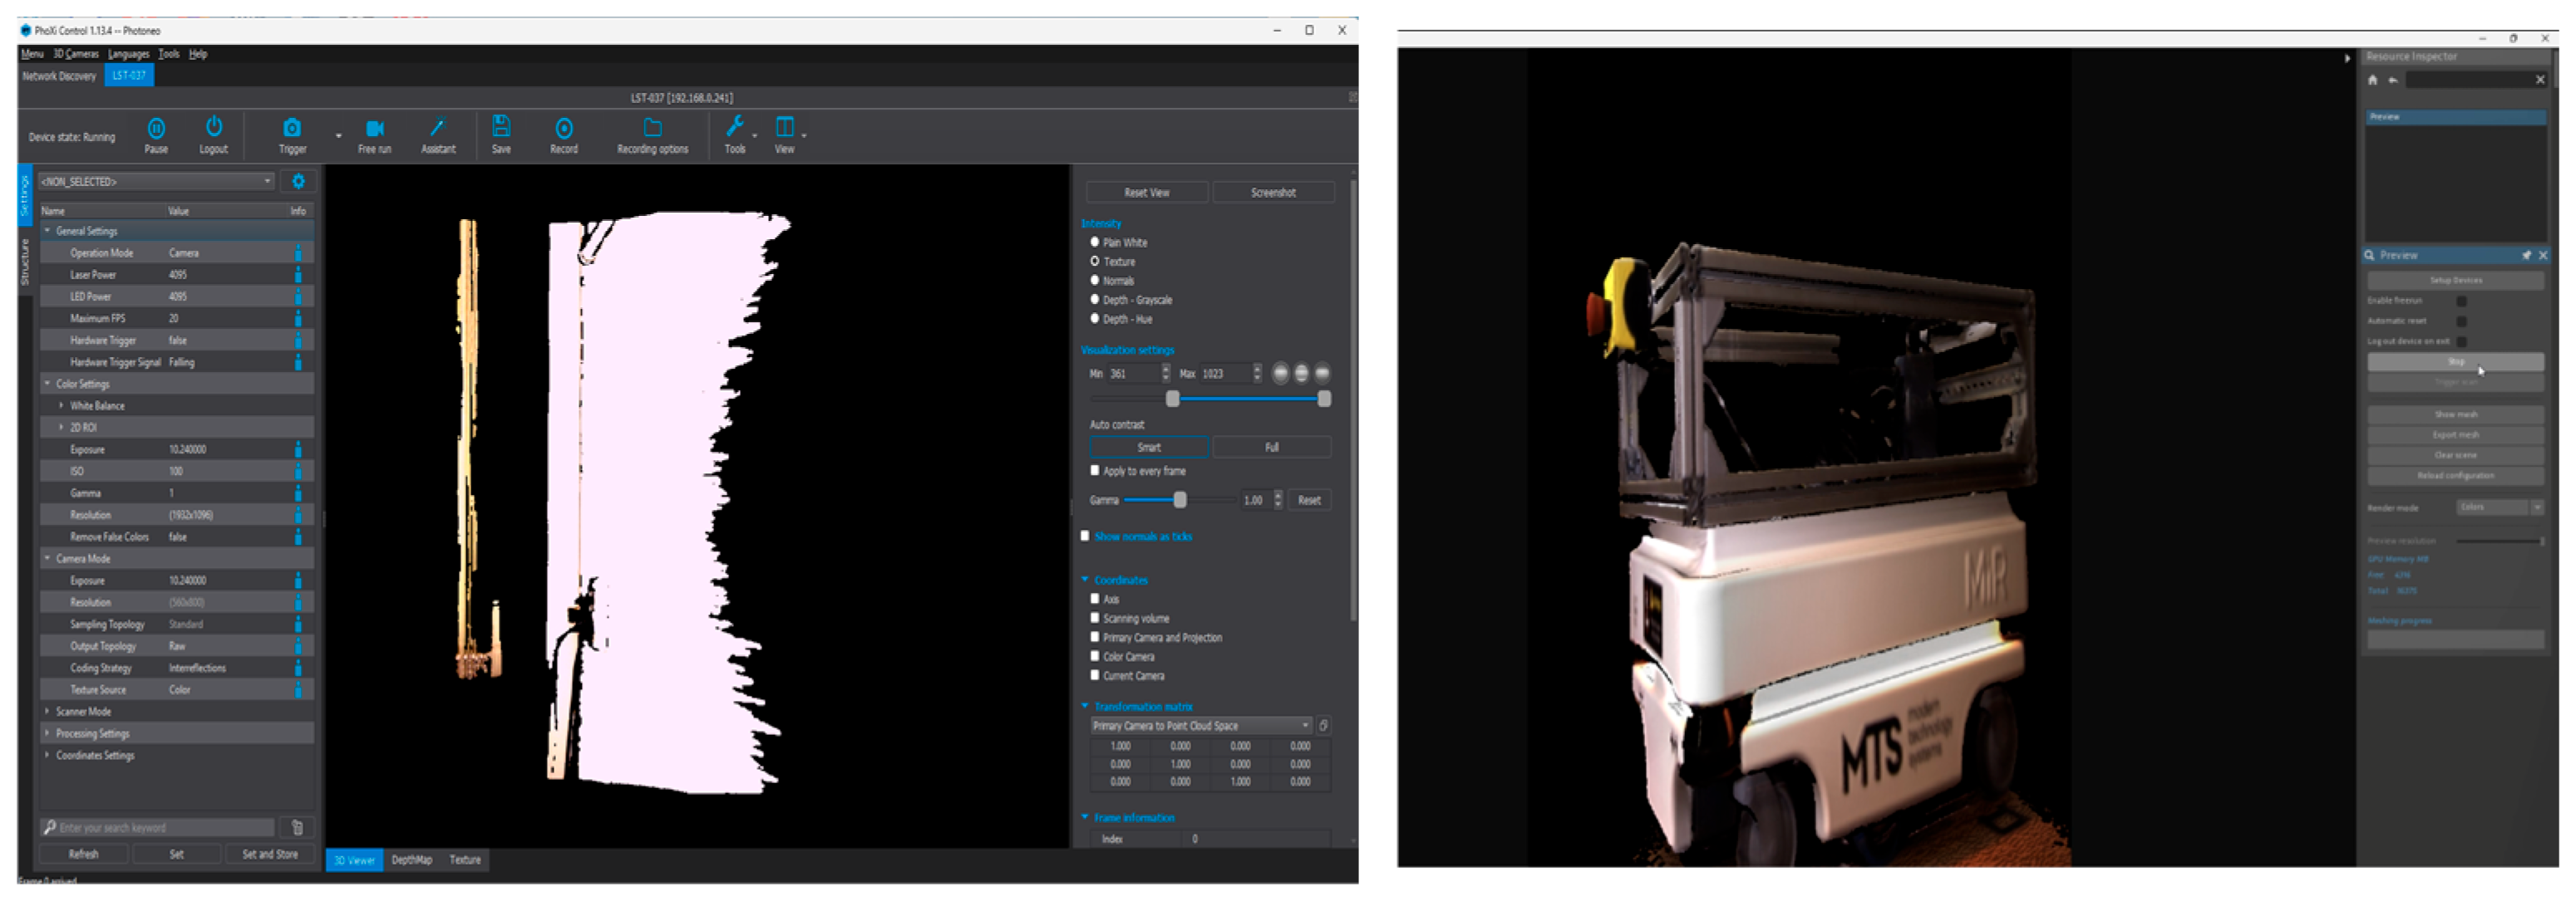
Task: Open Primary Camera to Point Cloud Space dropdown
Action: click(x=1200, y=725)
